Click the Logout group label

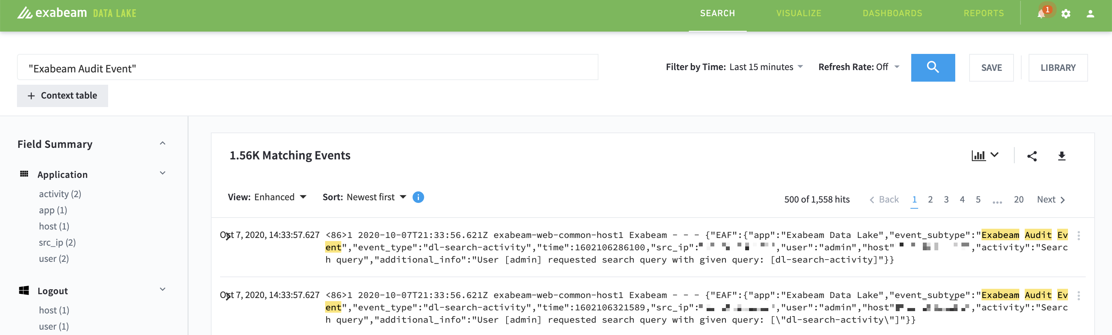pos(53,291)
